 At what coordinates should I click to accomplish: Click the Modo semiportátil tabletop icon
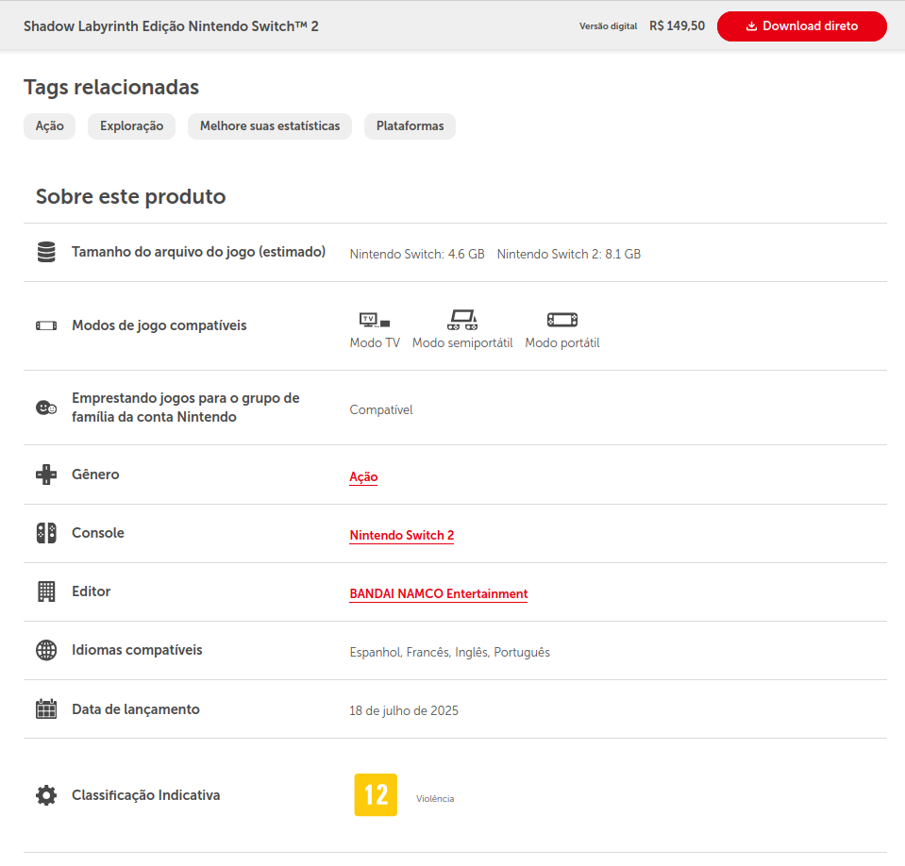tap(462, 320)
